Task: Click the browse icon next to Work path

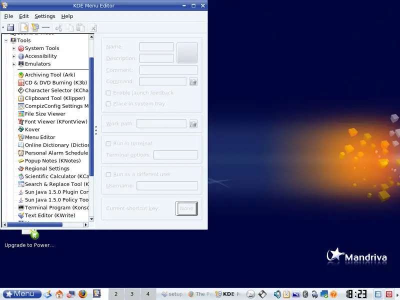Action: pos(193,124)
